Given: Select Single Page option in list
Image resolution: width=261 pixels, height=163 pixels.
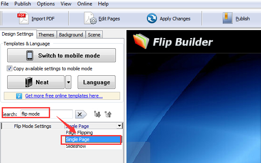Looking at the screenshot, I should (x=93, y=139).
